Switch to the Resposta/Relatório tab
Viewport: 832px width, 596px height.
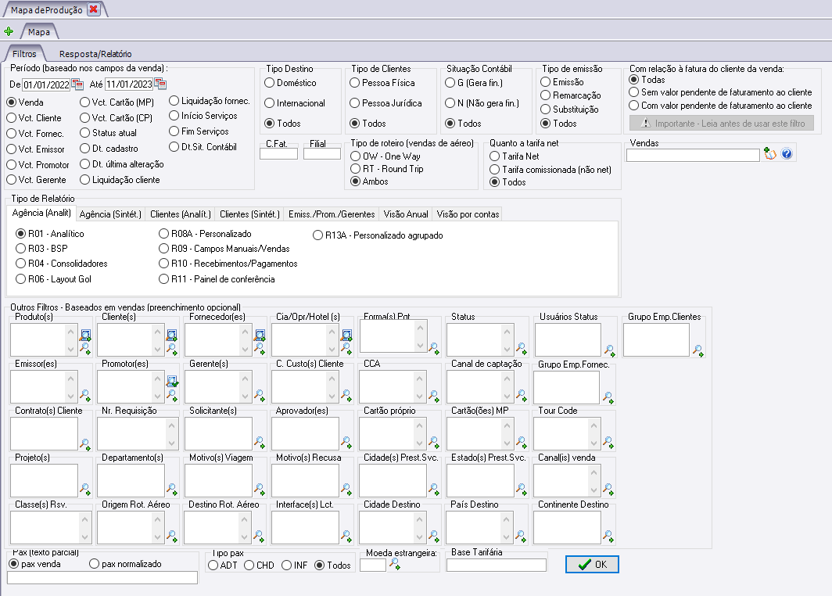[95, 54]
